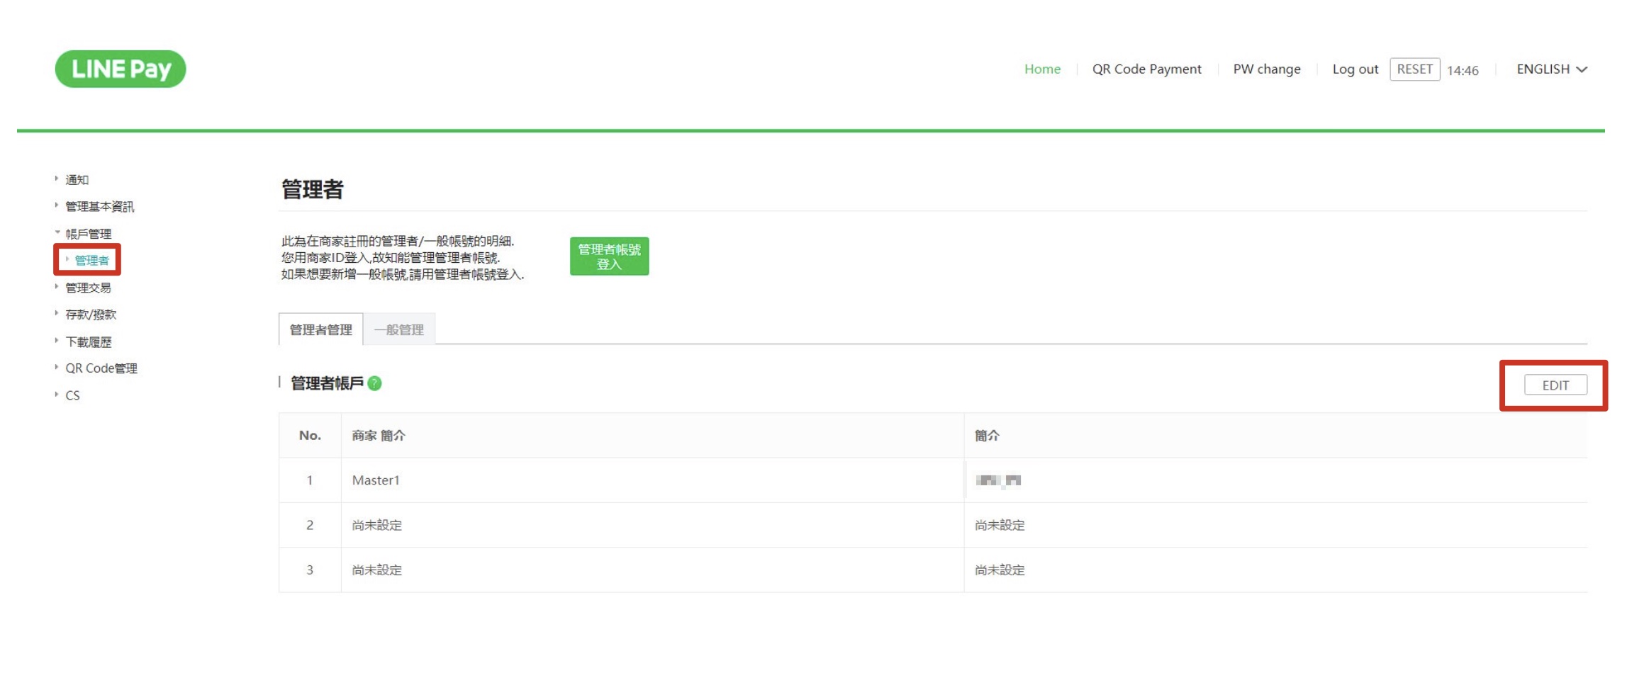Open QR Code Payment page
This screenshot has width=1649, height=673.
coord(1146,69)
